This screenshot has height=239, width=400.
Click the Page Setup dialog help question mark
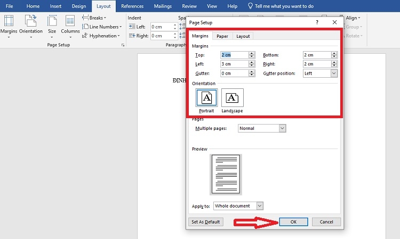[x=317, y=22]
